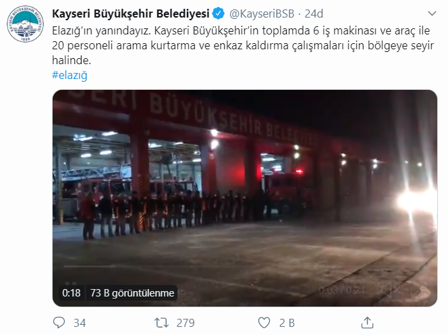Viewport: 448px width, 335px height.
Task: Open Kayseri Büyükşehir Belediyesi profile name
Action: (x=131, y=14)
